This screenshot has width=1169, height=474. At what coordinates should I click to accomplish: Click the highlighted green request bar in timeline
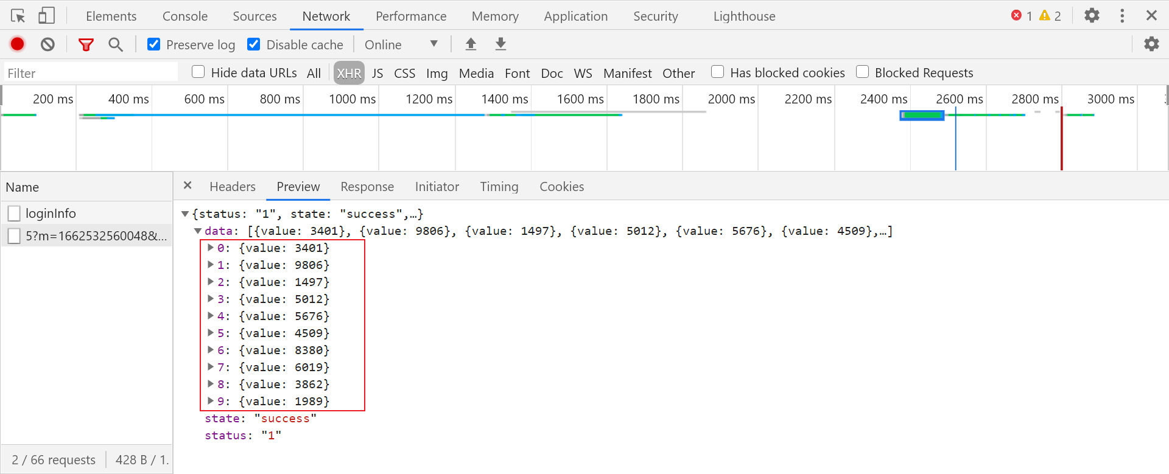pos(922,115)
